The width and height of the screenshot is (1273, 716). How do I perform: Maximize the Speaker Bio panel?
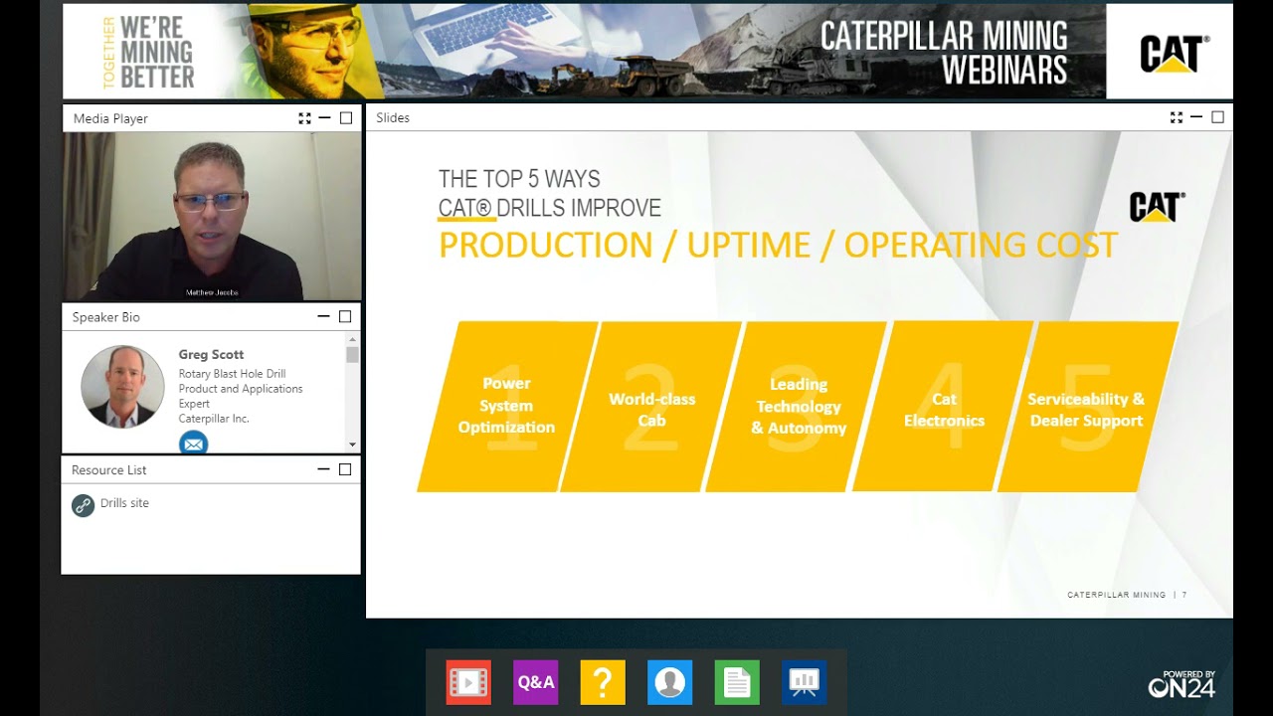pos(345,317)
